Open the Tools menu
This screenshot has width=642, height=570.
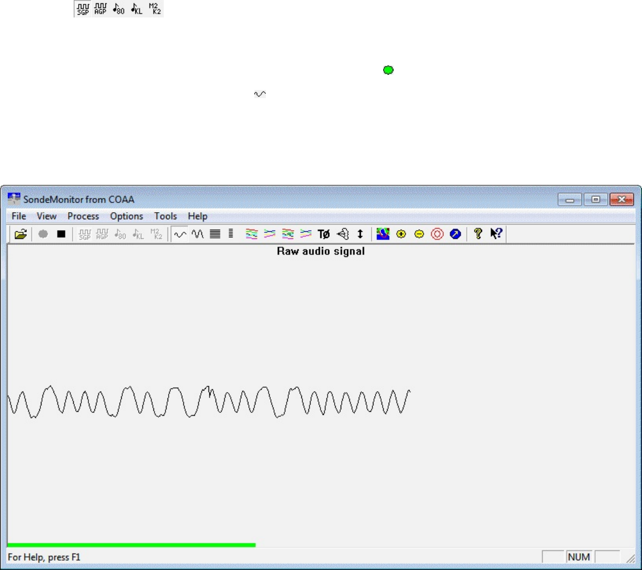165,216
